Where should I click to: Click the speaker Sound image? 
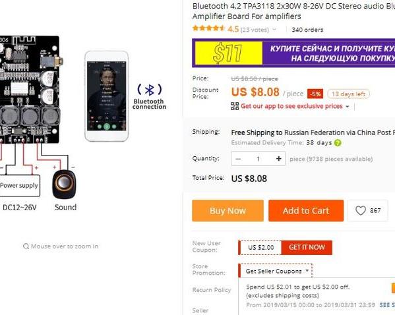[64, 185]
